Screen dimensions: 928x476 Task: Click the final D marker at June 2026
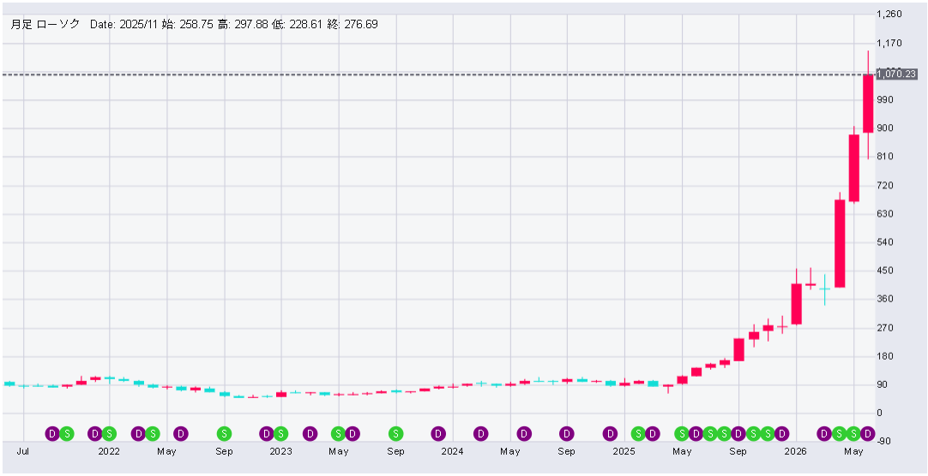tap(868, 434)
